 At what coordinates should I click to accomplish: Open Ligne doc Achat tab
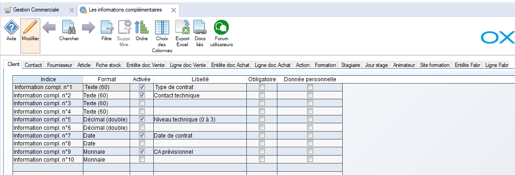(x=273, y=65)
